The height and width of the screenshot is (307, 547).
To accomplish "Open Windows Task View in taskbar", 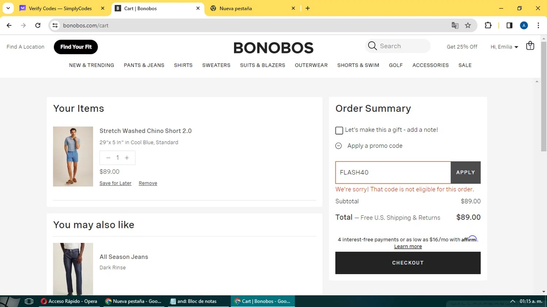I will [x=29, y=301].
